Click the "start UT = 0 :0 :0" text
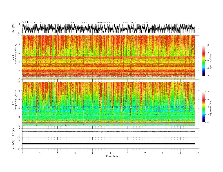The image size is (223, 172). click(136, 22)
